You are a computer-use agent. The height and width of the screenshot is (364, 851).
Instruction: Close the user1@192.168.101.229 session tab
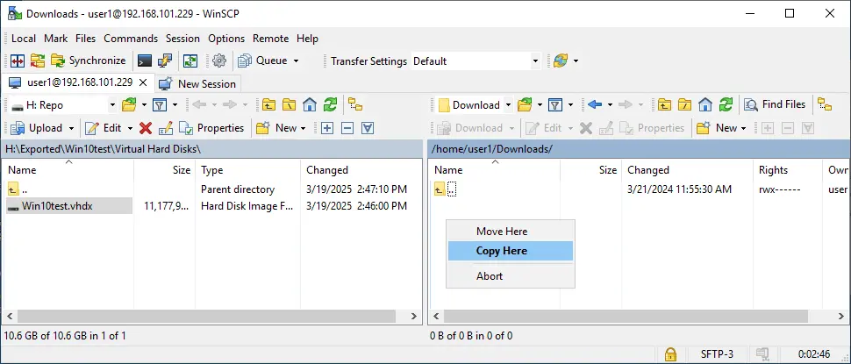coord(143,82)
